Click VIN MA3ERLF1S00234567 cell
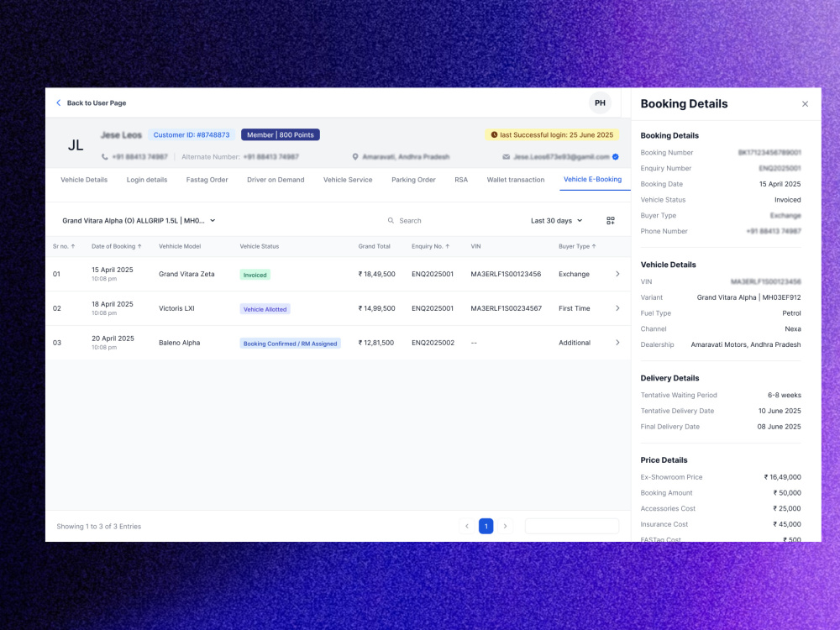The width and height of the screenshot is (840, 630). click(x=507, y=308)
